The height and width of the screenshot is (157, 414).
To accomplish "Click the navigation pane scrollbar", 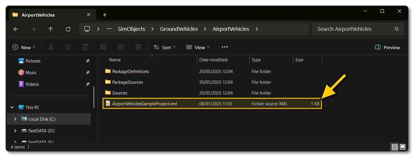I will 94,97.
